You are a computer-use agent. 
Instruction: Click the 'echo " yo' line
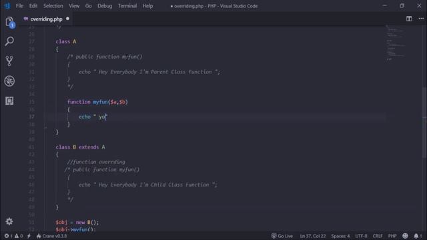point(93,117)
